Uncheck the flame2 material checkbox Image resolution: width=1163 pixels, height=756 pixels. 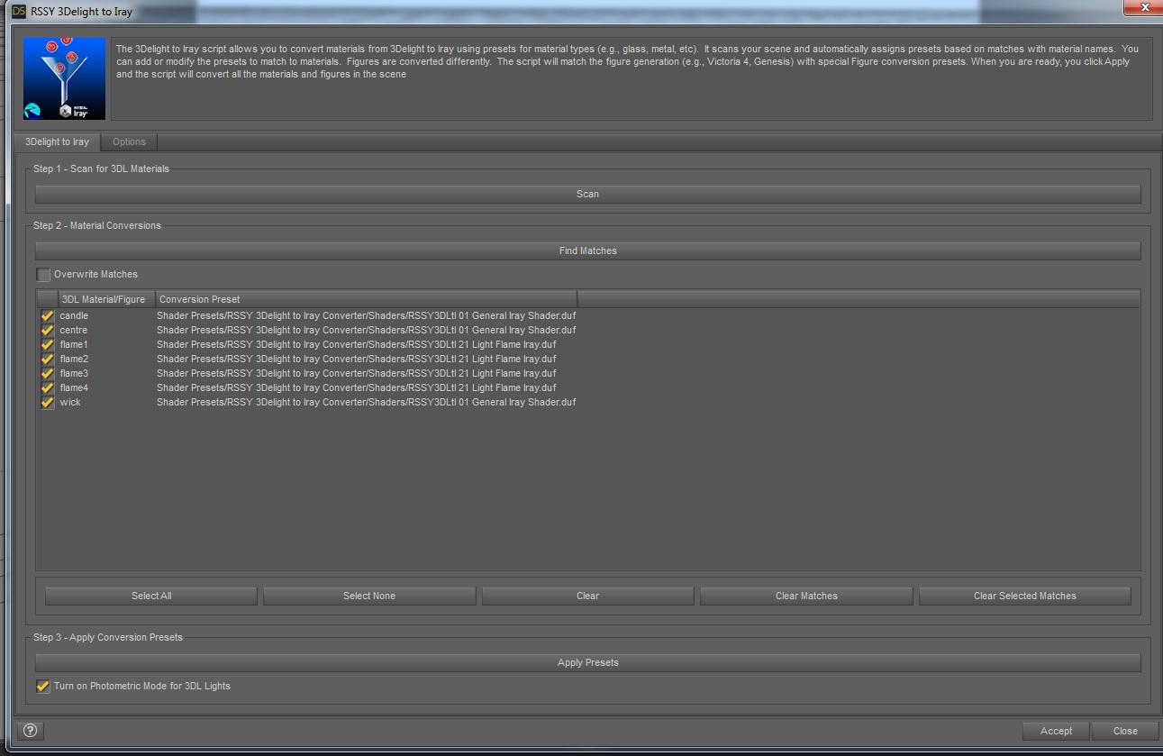pyautogui.click(x=47, y=360)
